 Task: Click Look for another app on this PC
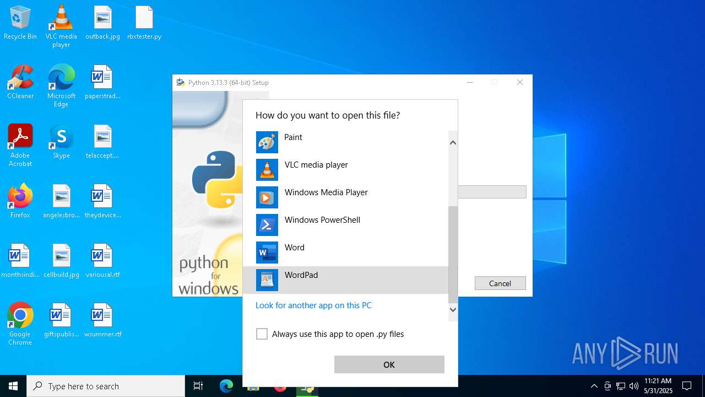pyautogui.click(x=313, y=305)
